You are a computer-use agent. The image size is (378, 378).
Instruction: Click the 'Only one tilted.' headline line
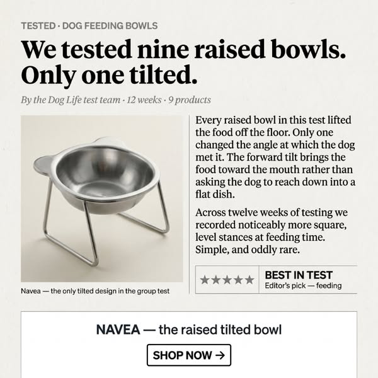pyautogui.click(x=109, y=75)
